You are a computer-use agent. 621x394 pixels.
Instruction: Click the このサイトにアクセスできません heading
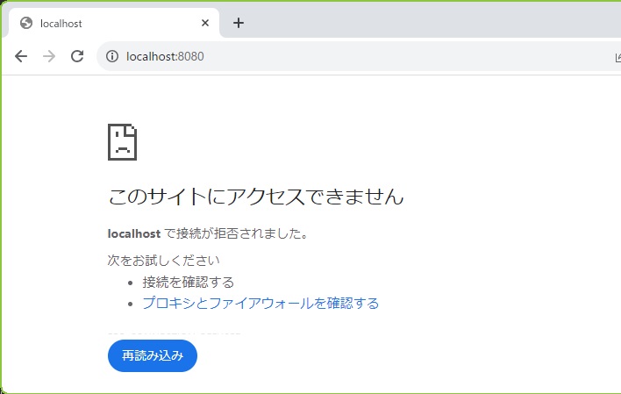[x=256, y=197]
